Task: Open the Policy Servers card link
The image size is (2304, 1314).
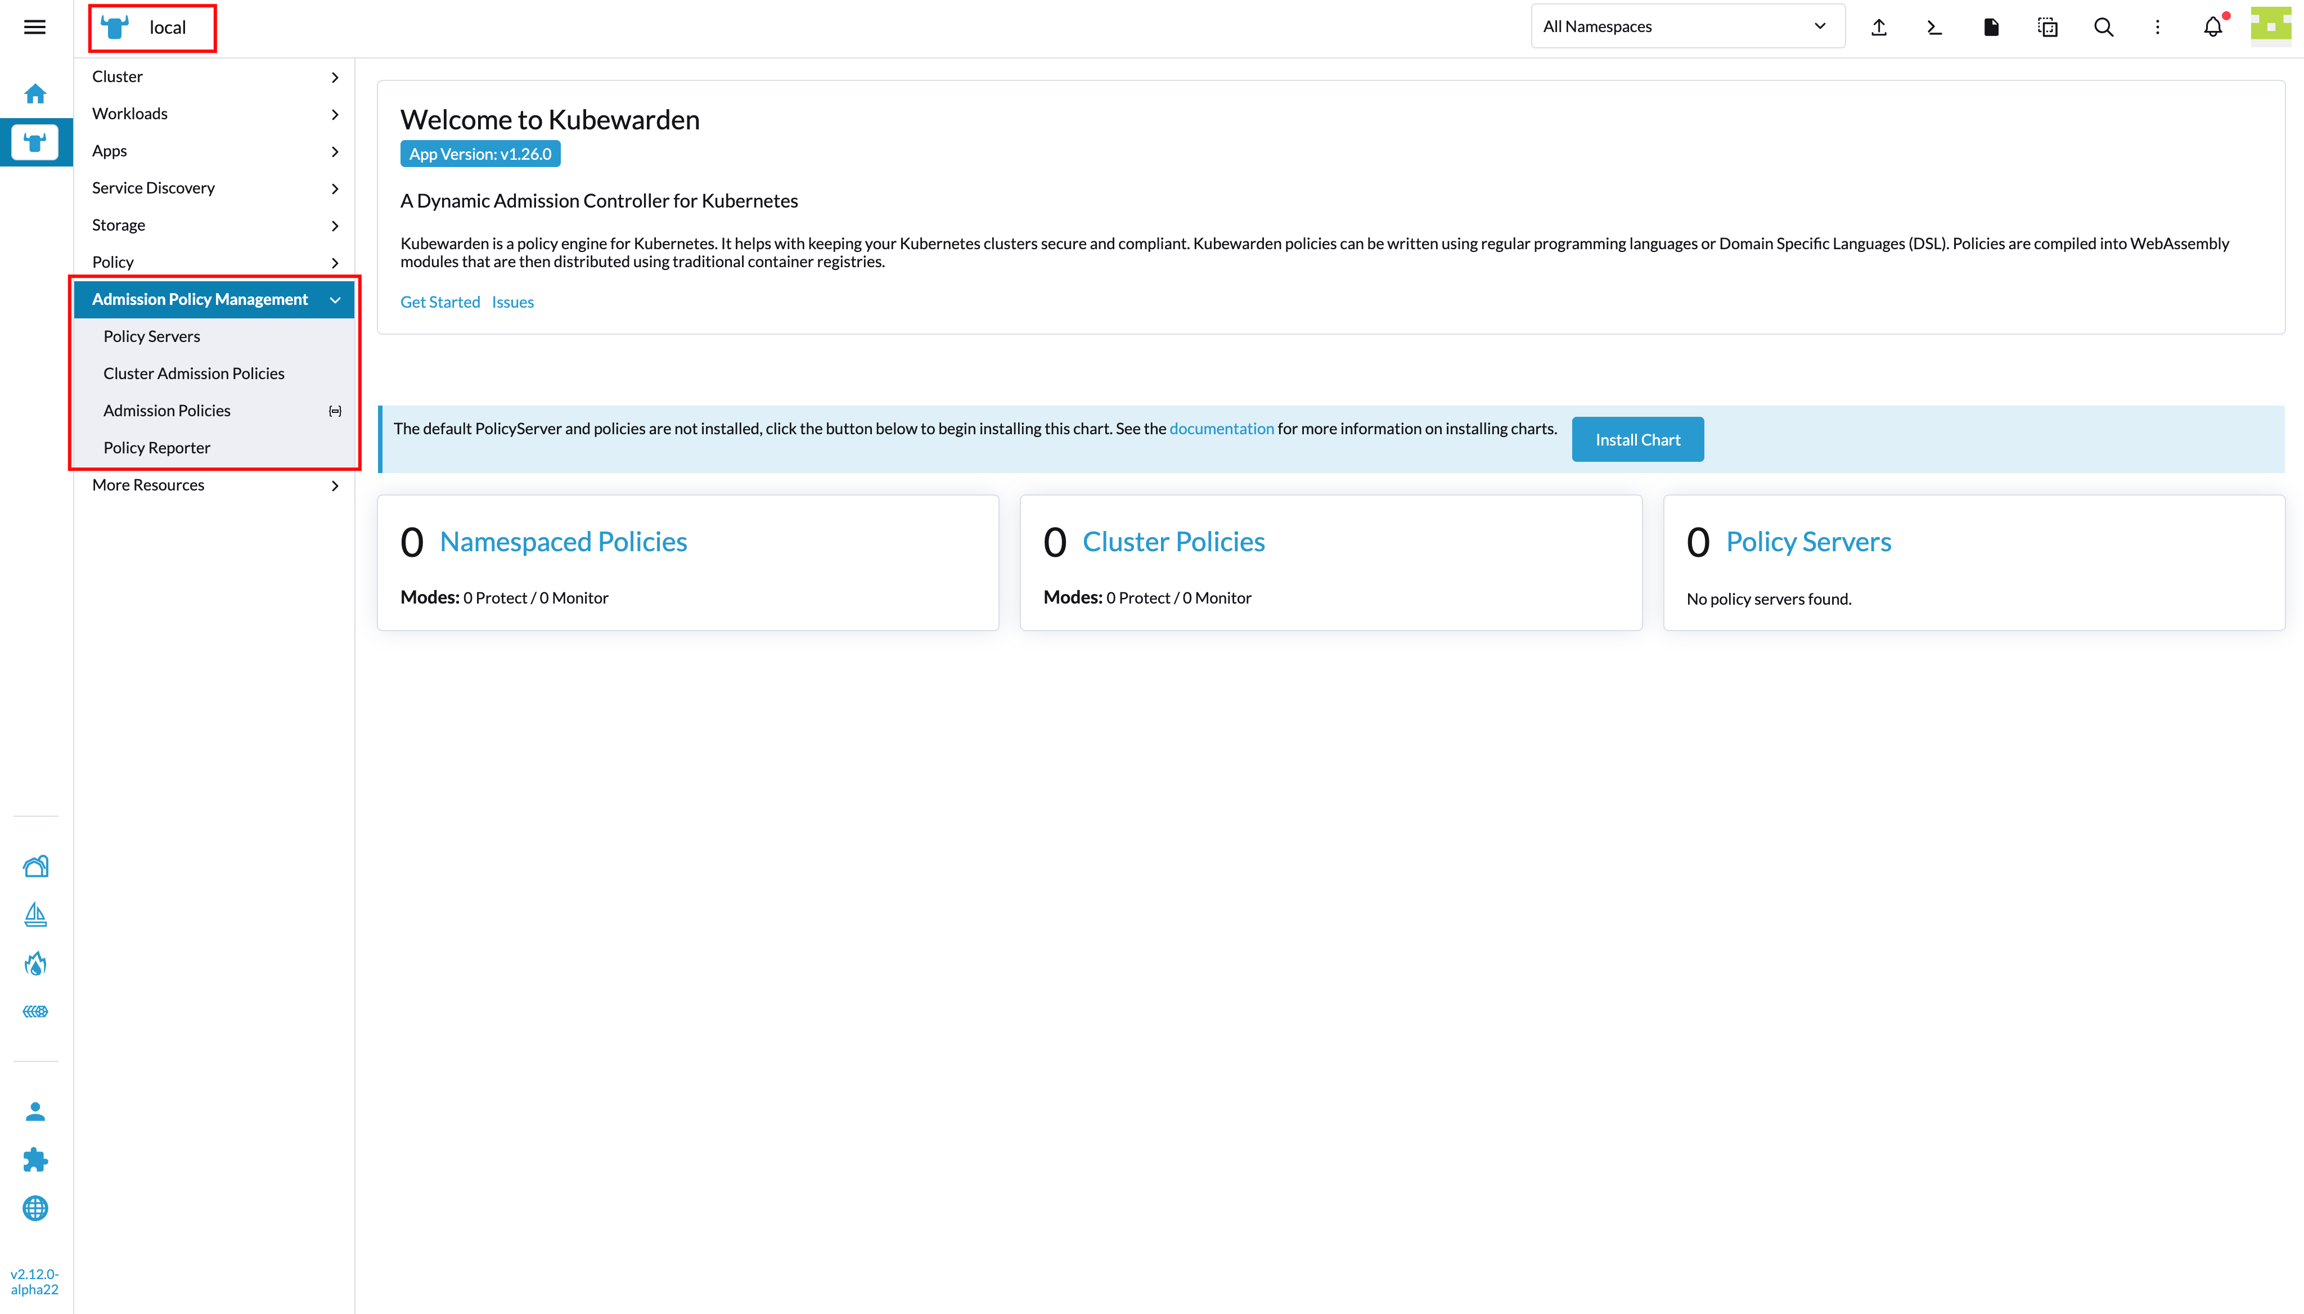Action: pos(1808,542)
